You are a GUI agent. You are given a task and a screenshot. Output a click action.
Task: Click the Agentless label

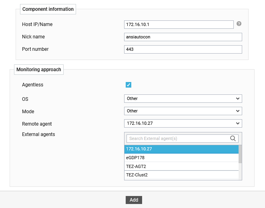[x=32, y=84]
